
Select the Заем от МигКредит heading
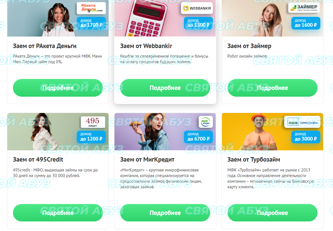[x=147, y=160]
